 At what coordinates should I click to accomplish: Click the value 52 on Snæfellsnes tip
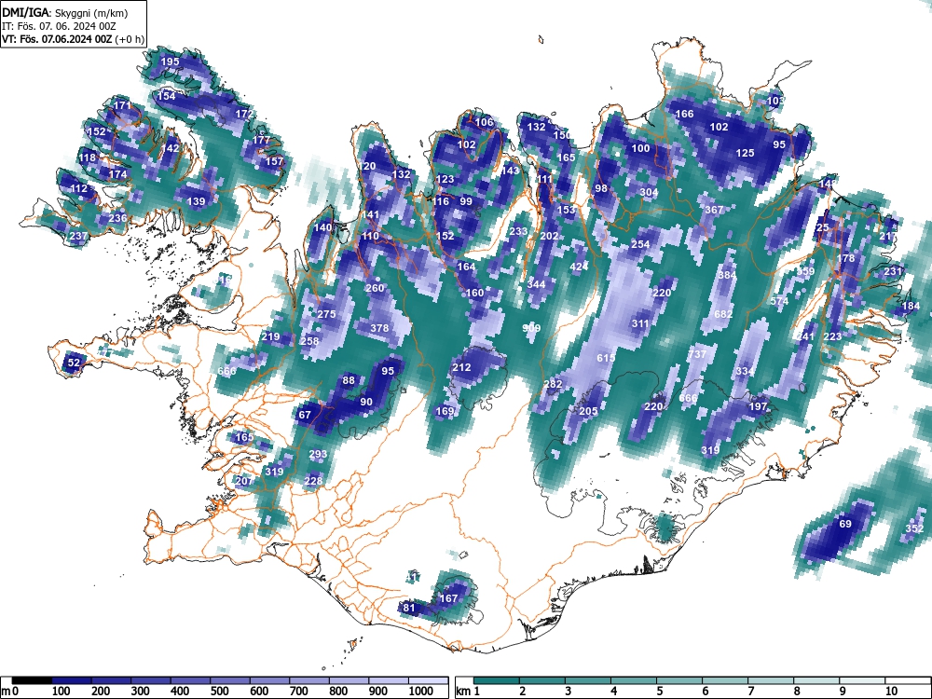[x=74, y=362]
